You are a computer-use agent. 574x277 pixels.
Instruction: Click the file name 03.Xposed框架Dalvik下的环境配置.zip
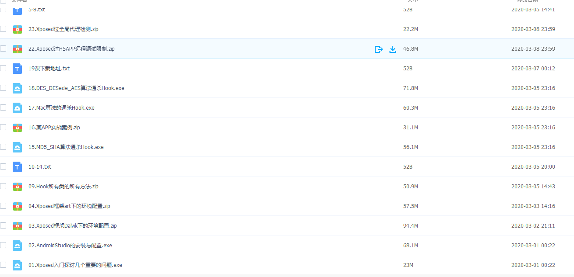point(73,226)
